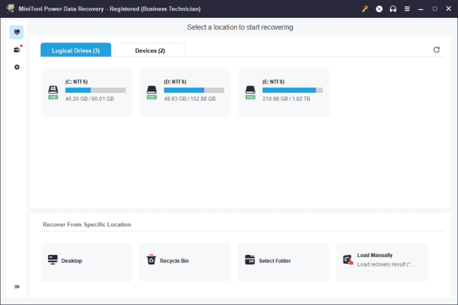This screenshot has width=458, height=305.
Task: Refresh the drive list
Action: click(437, 49)
